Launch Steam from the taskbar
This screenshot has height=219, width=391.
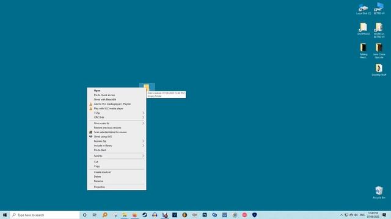(145, 215)
